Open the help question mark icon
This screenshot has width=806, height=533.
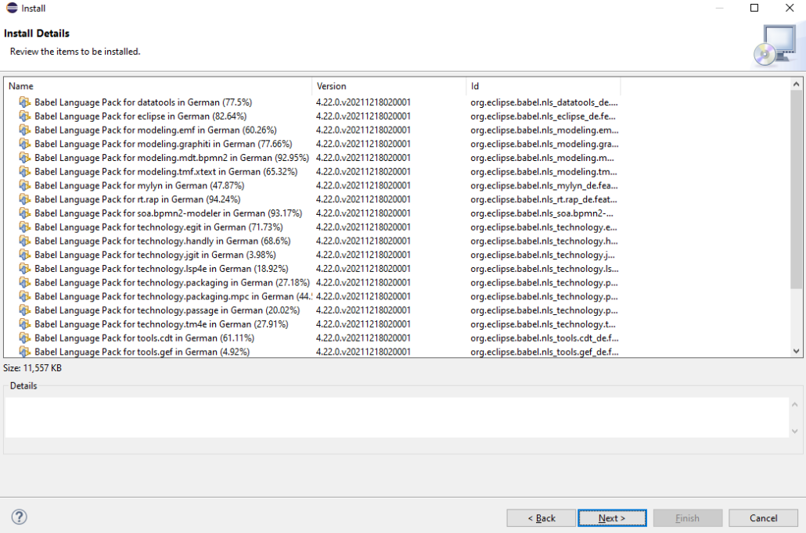pos(20,517)
